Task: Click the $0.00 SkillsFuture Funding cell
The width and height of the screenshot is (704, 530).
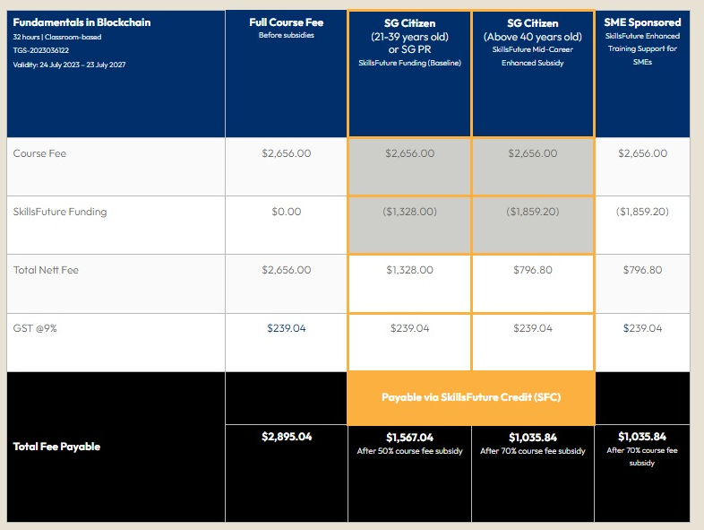Action: tap(287, 212)
